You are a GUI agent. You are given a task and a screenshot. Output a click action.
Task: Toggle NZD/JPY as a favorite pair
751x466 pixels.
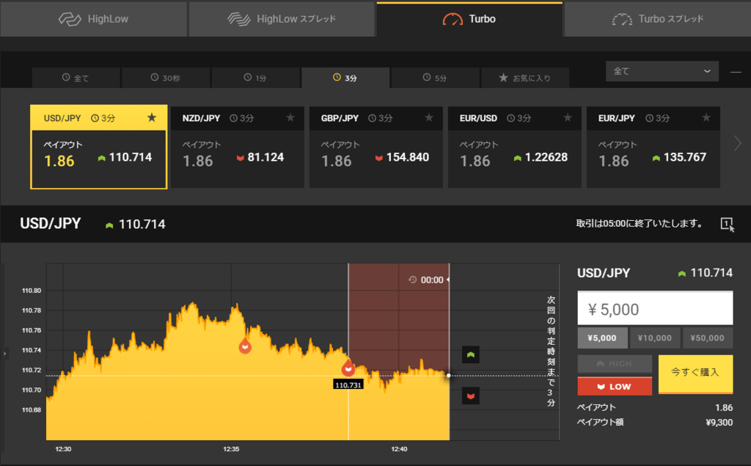pos(290,117)
